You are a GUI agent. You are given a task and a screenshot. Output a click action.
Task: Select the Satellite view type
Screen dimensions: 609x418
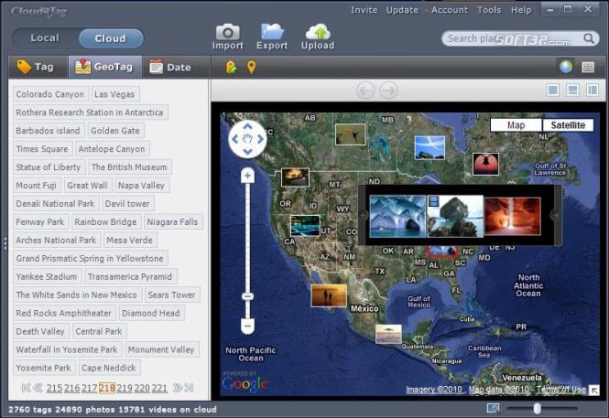pyautogui.click(x=568, y=125)
